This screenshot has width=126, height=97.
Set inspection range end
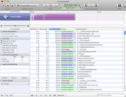96,6
